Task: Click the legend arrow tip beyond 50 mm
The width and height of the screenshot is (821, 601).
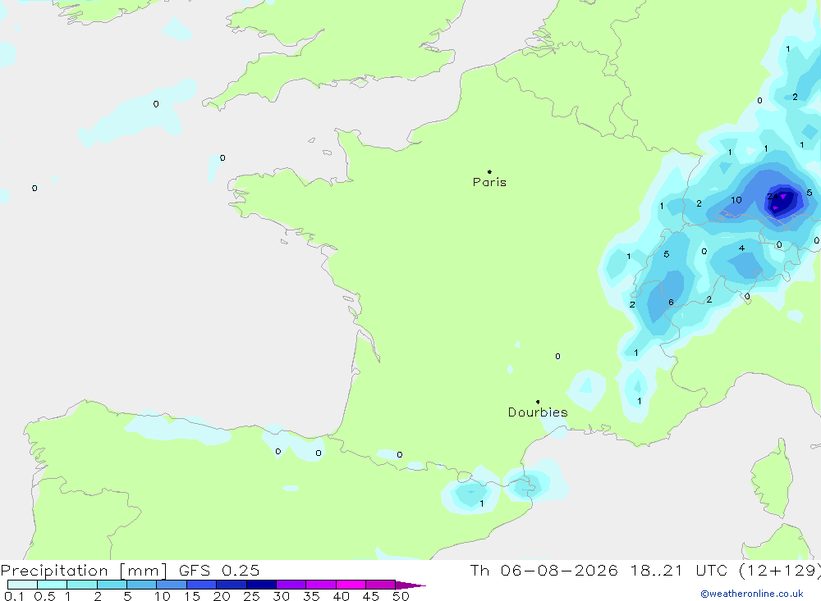Action: (x=411, y=585)
